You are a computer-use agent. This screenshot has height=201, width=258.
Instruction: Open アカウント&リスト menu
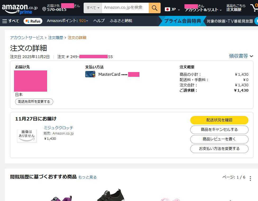click(x=203, y=10)
